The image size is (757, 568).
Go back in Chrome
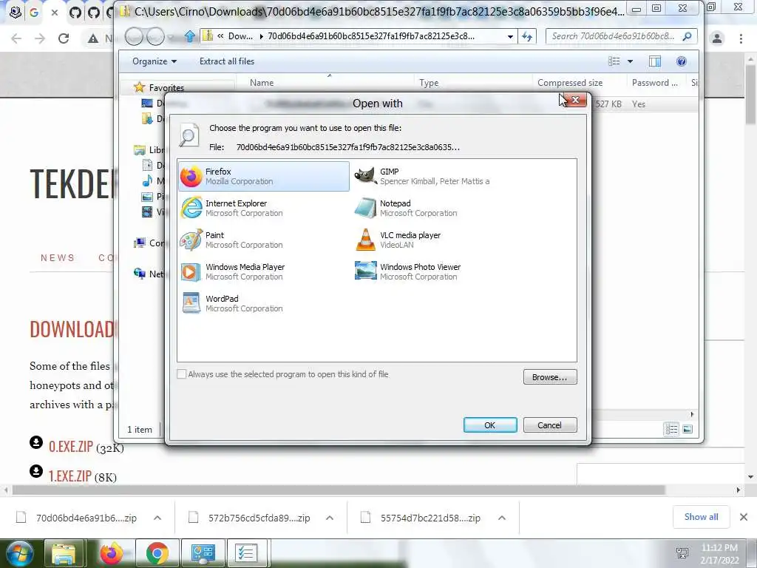(x=16, y=38)
